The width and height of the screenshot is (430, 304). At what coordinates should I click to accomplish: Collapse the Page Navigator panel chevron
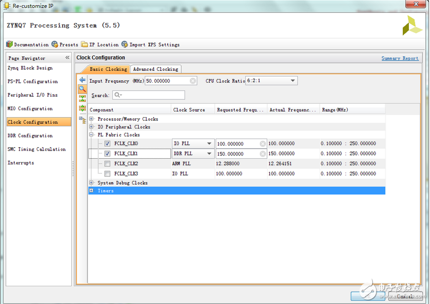[x=67, y=58]
